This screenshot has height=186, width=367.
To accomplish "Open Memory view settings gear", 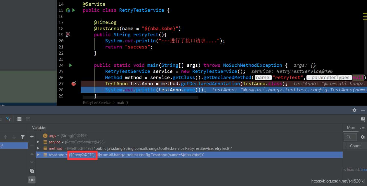I will (x=363, y=137).
